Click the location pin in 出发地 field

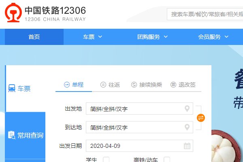[187, 109]
